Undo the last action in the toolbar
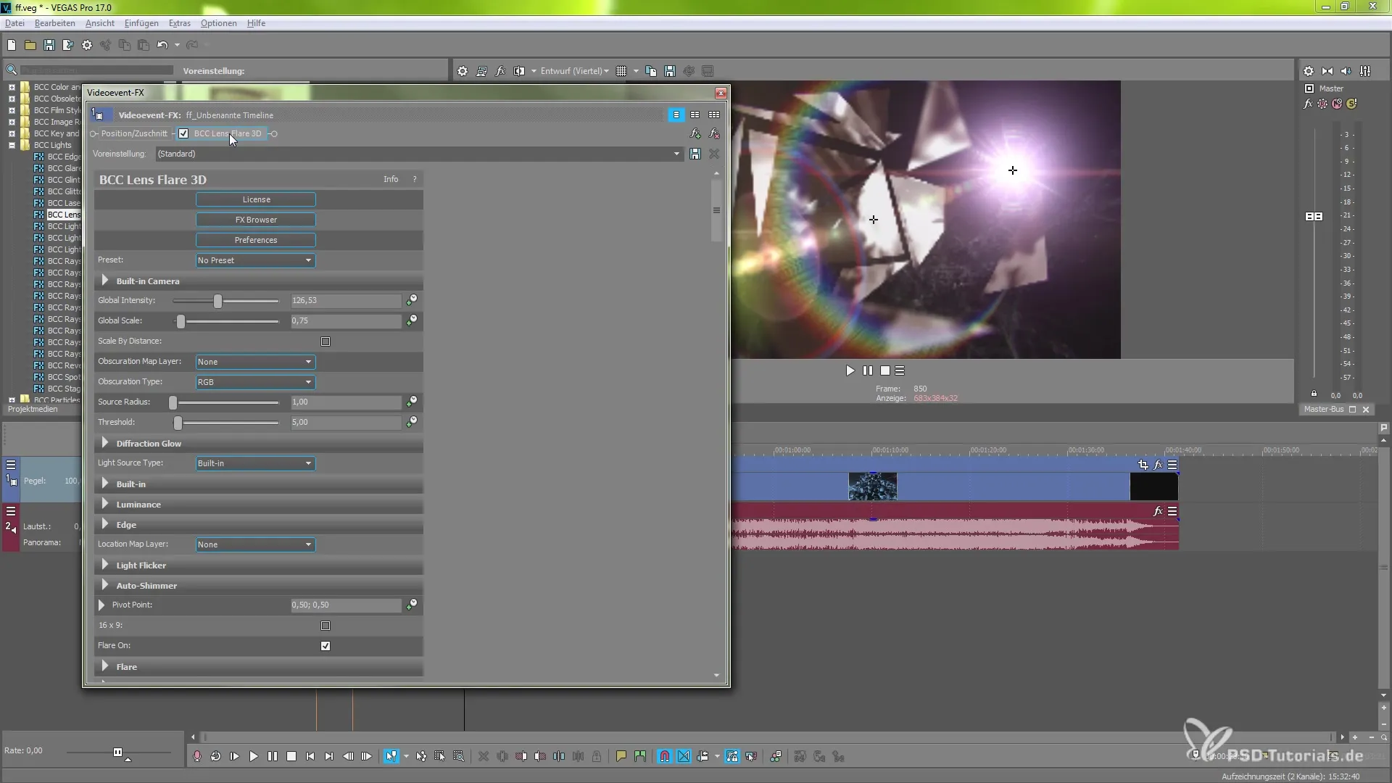The width and height of the screenshot is (1392, 783). coord(162,45)
